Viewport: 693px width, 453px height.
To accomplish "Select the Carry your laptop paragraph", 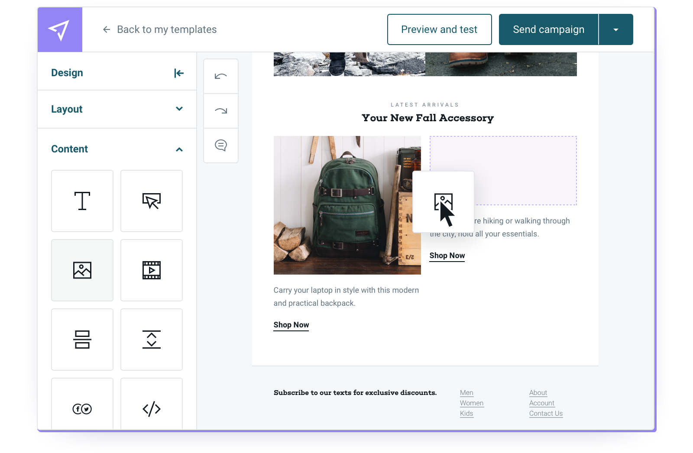I will click(x=346, y=297).
